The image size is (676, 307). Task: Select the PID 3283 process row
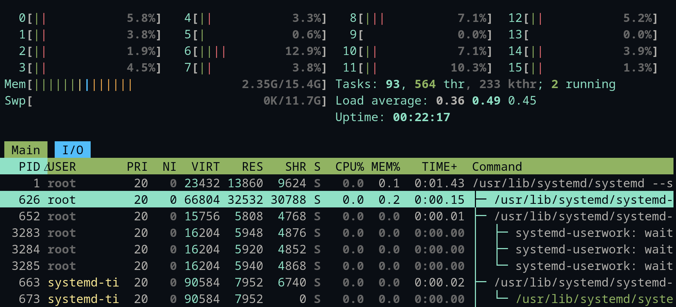click(x=337, y=233)
